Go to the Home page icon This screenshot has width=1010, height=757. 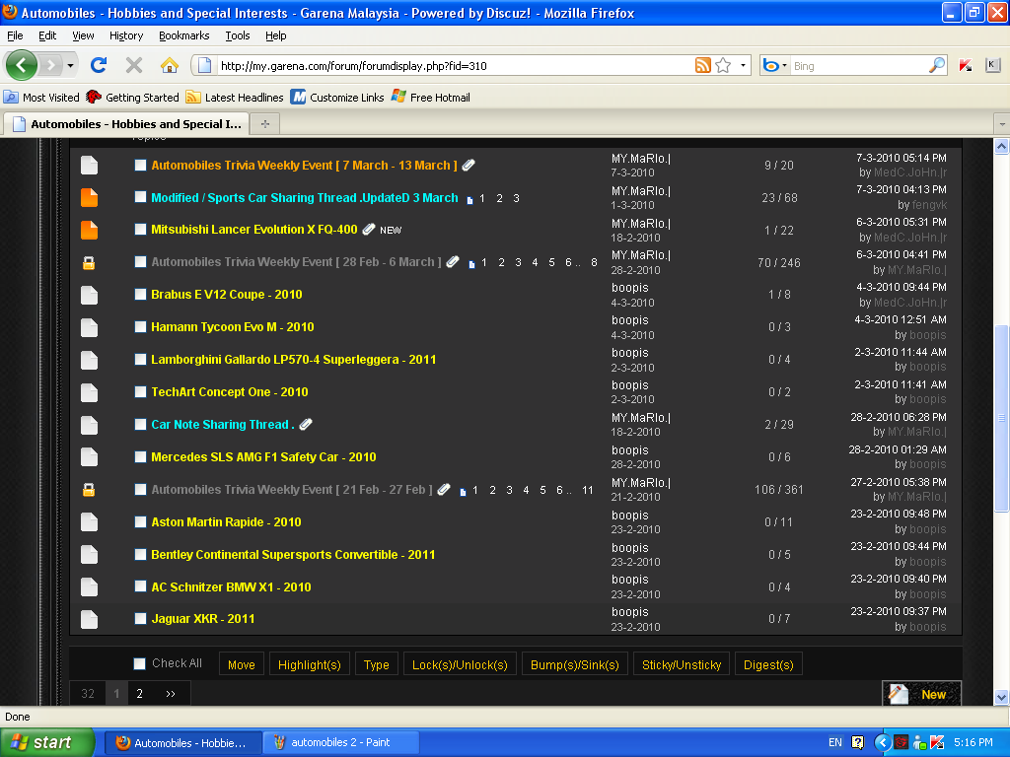(170, 65)
